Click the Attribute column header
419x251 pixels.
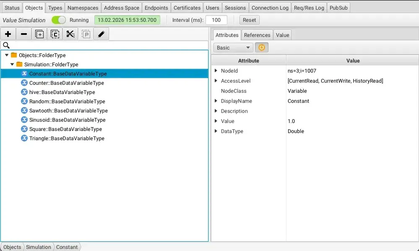pos(249,61)
